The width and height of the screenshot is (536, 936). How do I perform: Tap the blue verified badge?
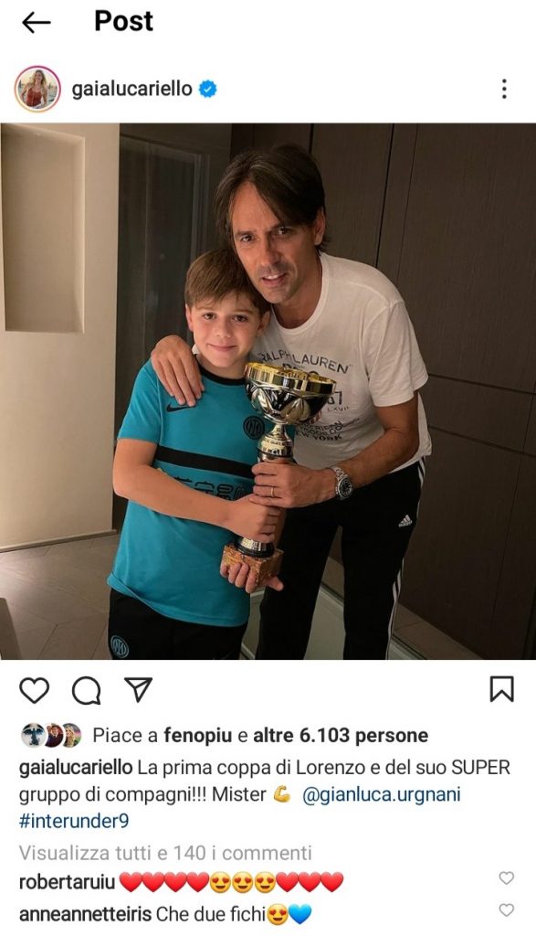click(207, 89)
